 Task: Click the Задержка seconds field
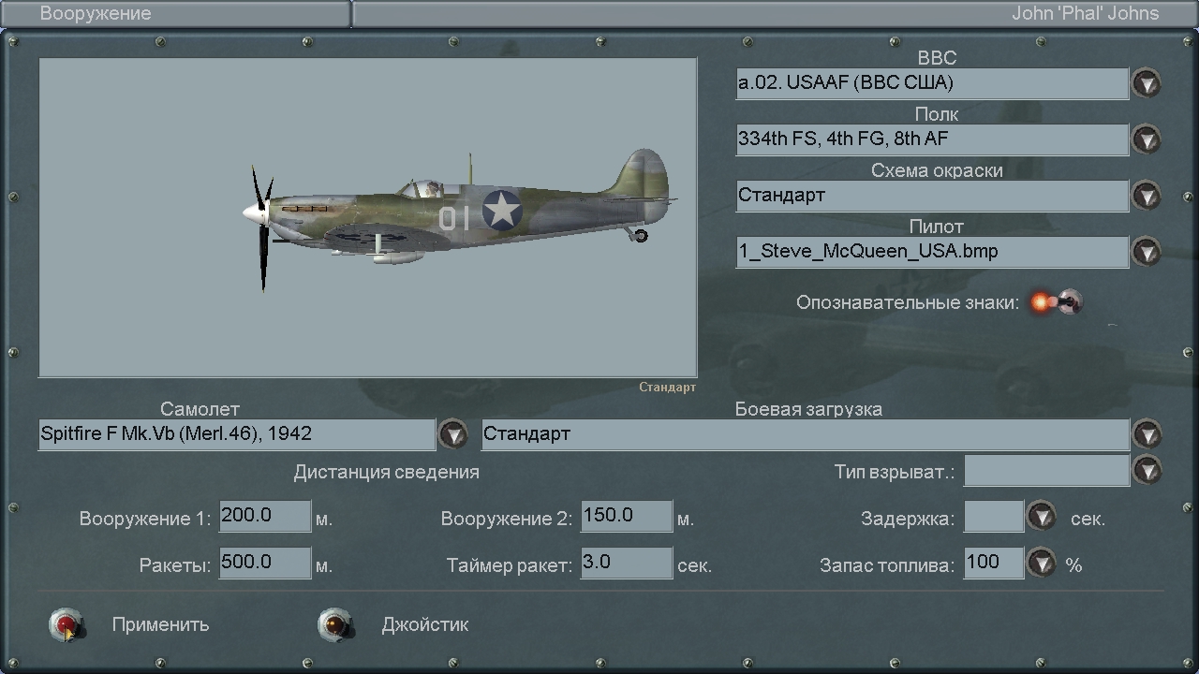click(x=994, y=516)
